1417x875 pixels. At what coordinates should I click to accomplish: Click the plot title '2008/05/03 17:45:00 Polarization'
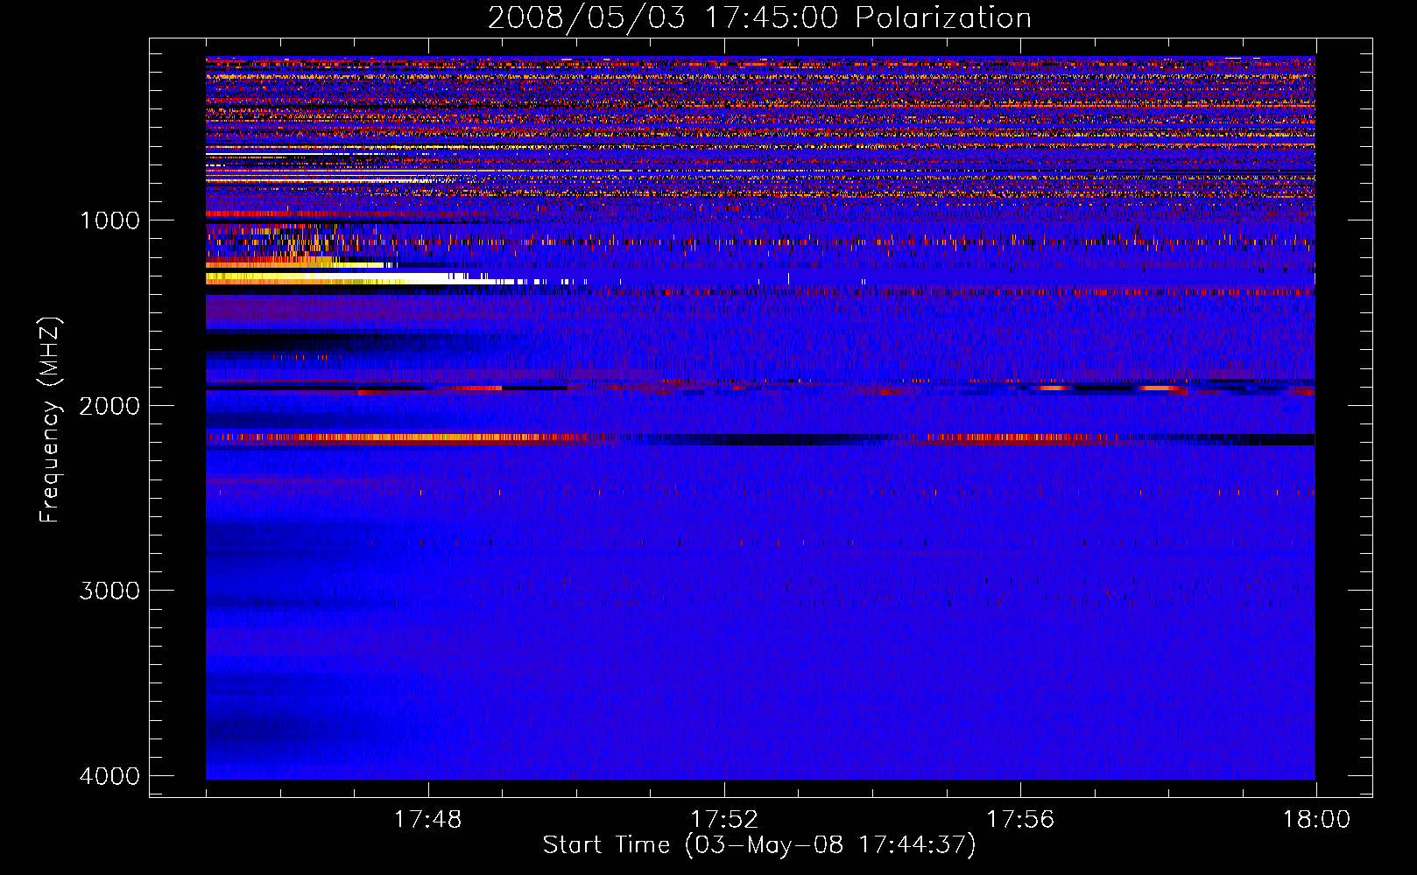(759, 18)
